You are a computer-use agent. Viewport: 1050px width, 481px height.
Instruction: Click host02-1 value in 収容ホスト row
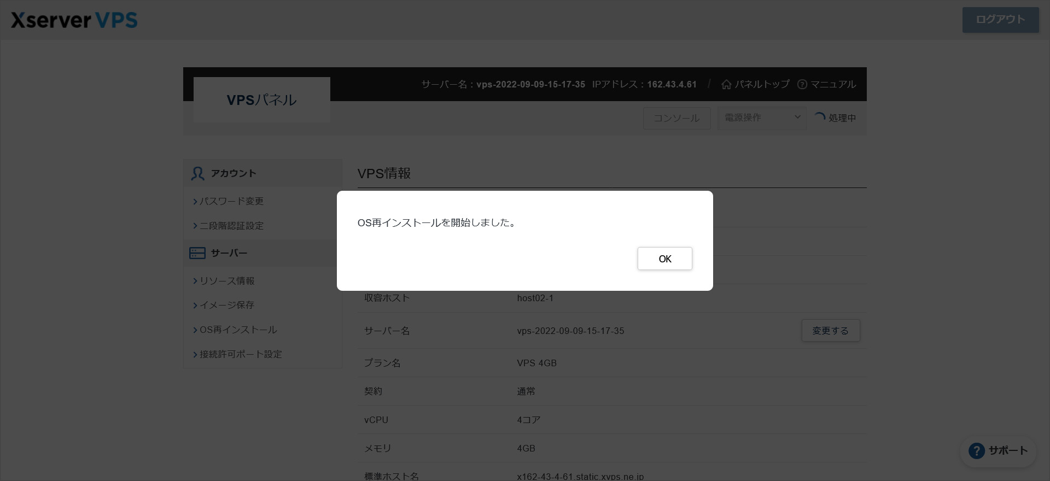535,298
